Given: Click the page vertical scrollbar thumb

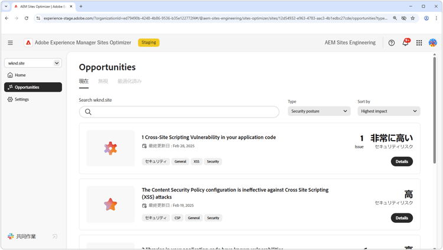Looking at the screenshot, I should [x=435, y=110].
